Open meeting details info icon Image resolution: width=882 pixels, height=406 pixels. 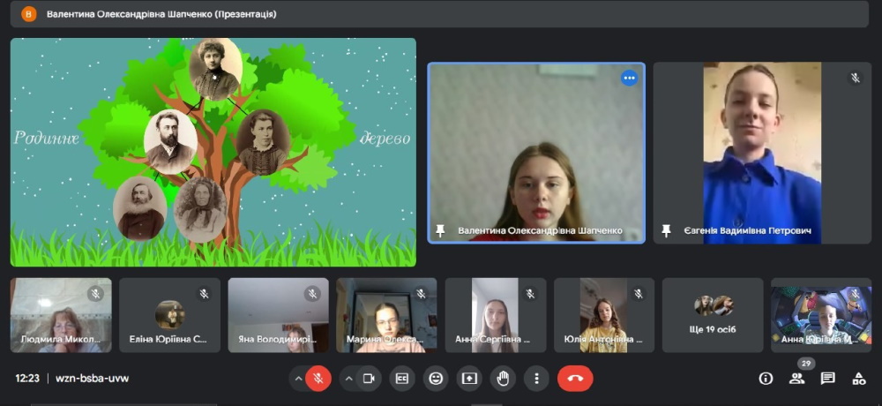766,379
